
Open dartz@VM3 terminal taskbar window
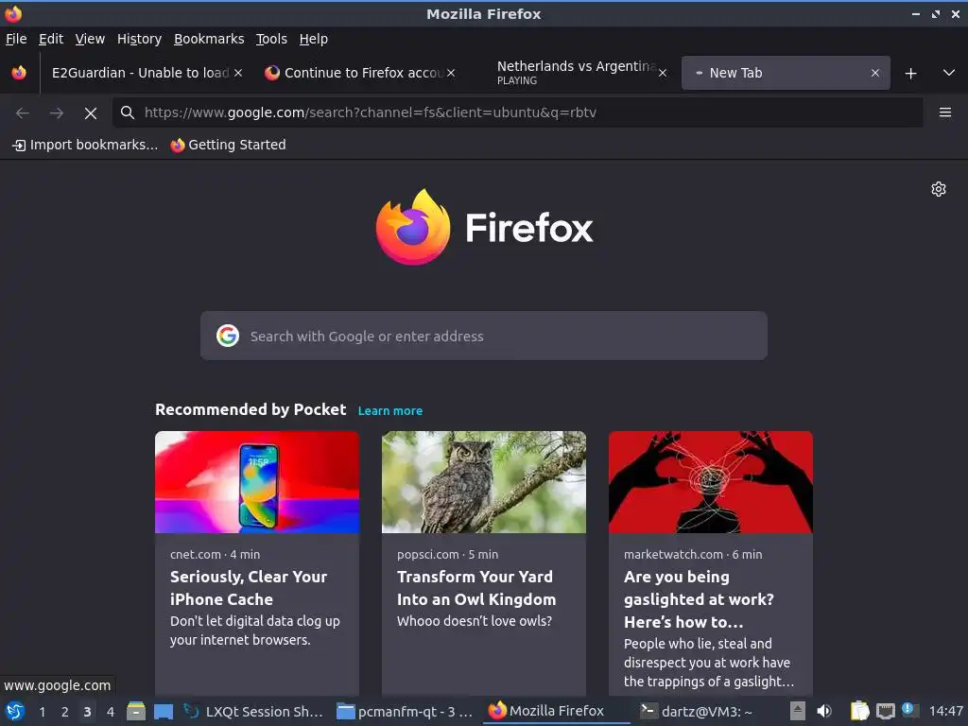tap(707, 712)
